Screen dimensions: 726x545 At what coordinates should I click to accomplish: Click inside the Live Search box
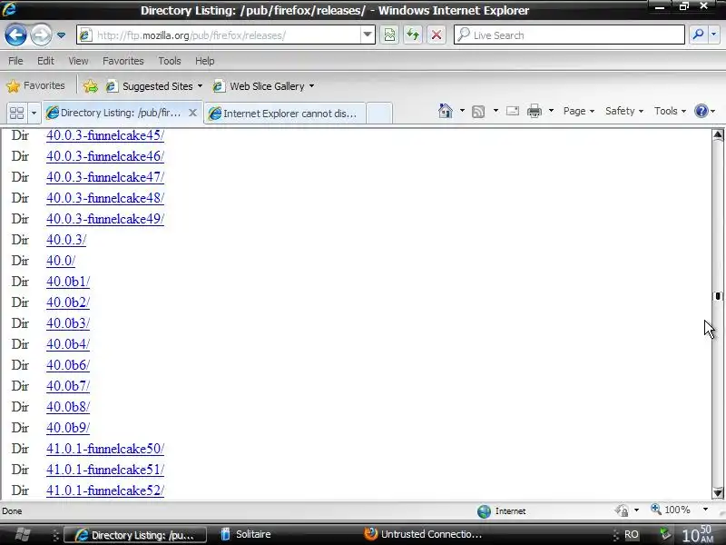569,35
